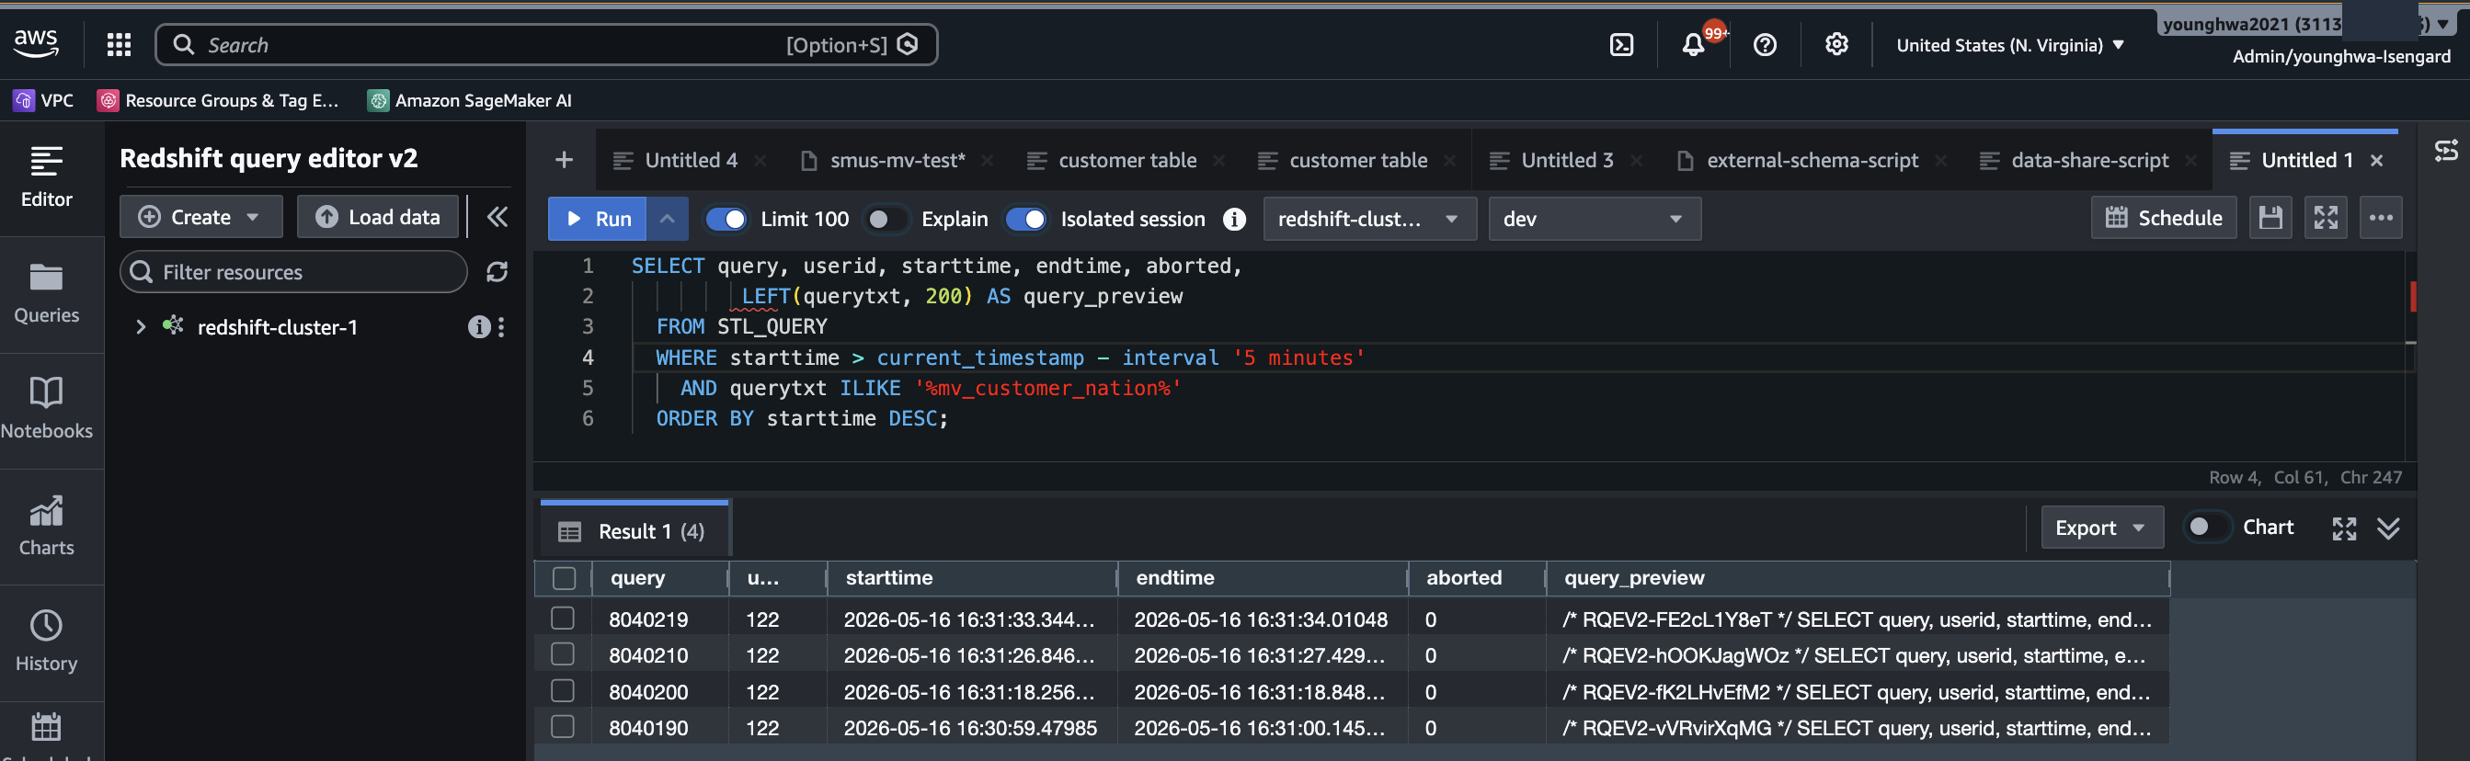Open the redshift-cluster-1 three-dot menu
The image size is (2470, 761).
pyautogui.click(x=500, y=327)
